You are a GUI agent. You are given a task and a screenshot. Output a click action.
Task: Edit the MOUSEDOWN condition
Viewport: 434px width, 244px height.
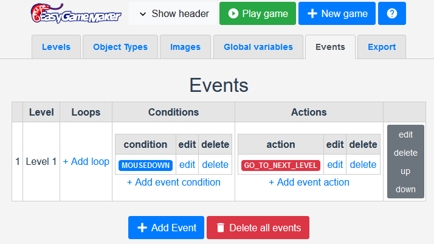pos(187,165)
